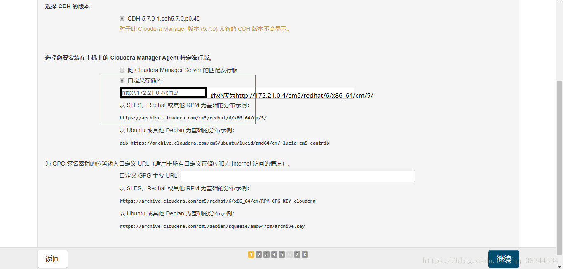
Task: Go to wizard step 2
Action: [259, 255]
